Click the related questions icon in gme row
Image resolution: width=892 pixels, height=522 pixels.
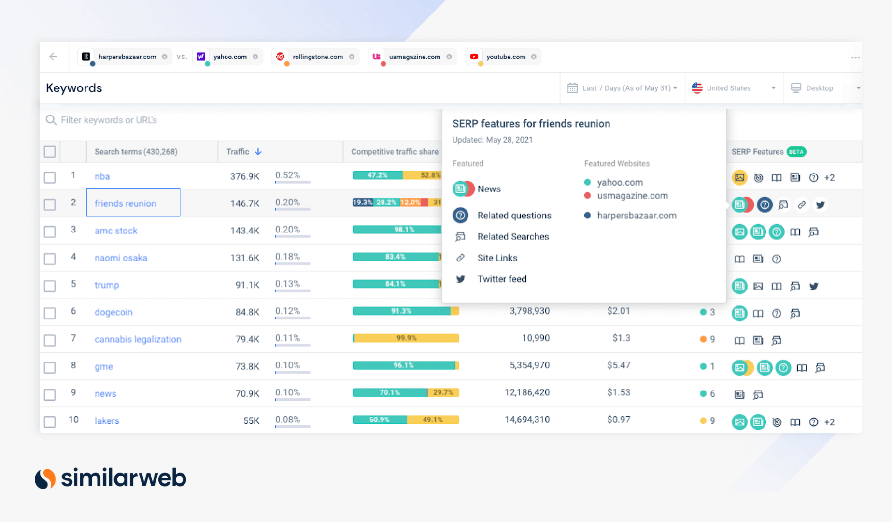point(783,368)
